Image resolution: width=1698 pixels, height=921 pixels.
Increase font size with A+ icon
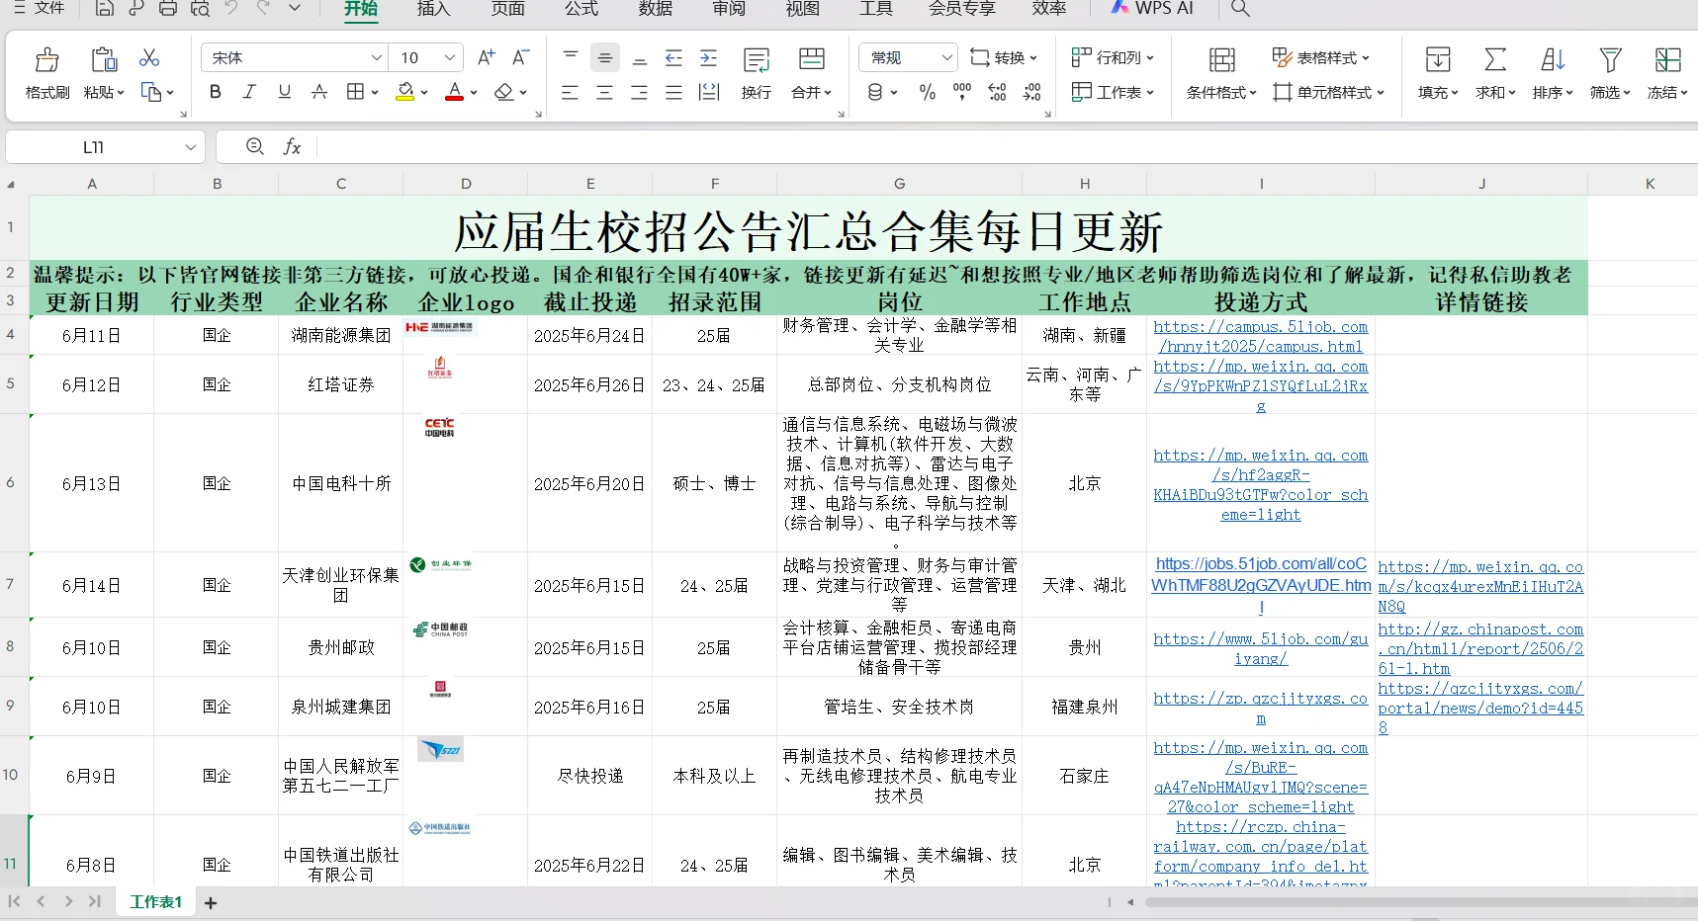486,57
